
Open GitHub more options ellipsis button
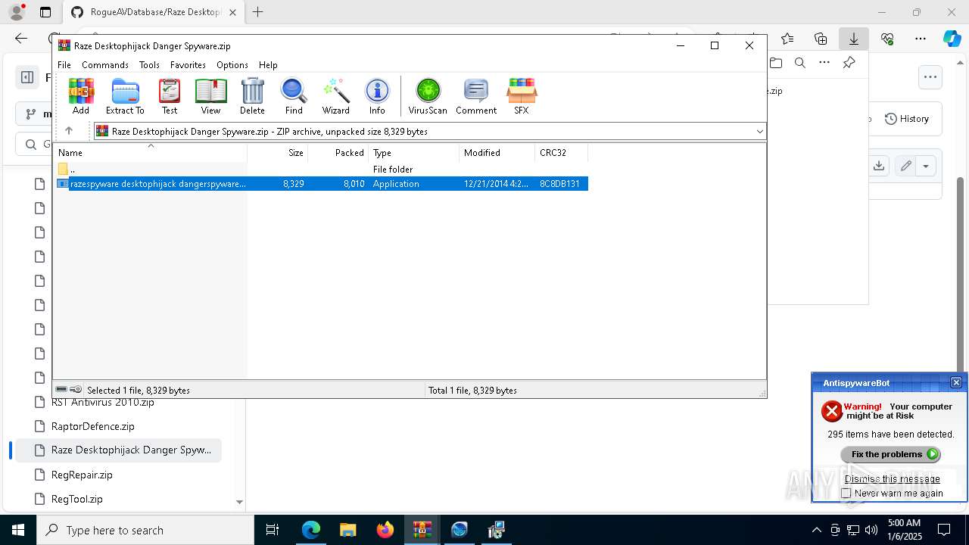point(930,76)
